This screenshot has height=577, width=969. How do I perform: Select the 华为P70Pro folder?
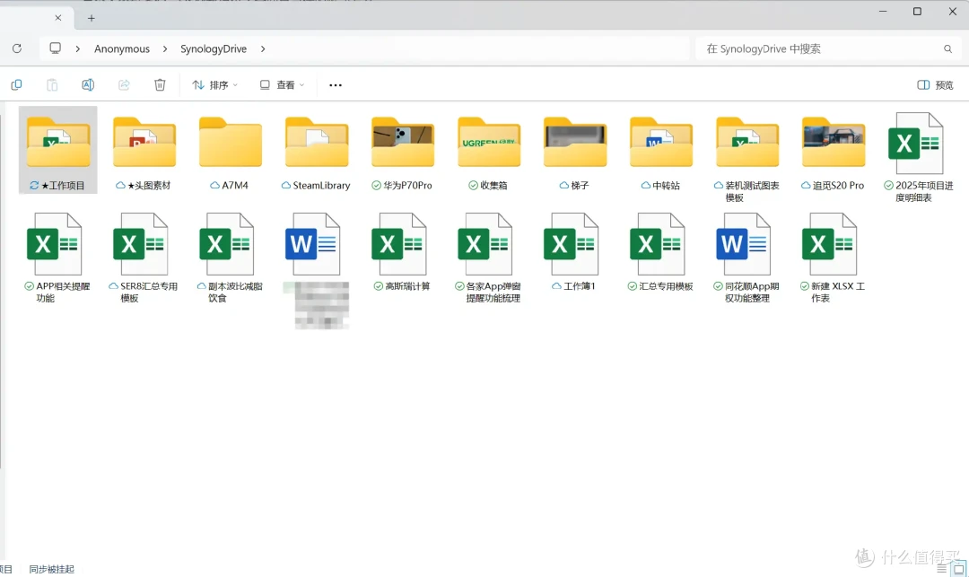coord(402,153)
